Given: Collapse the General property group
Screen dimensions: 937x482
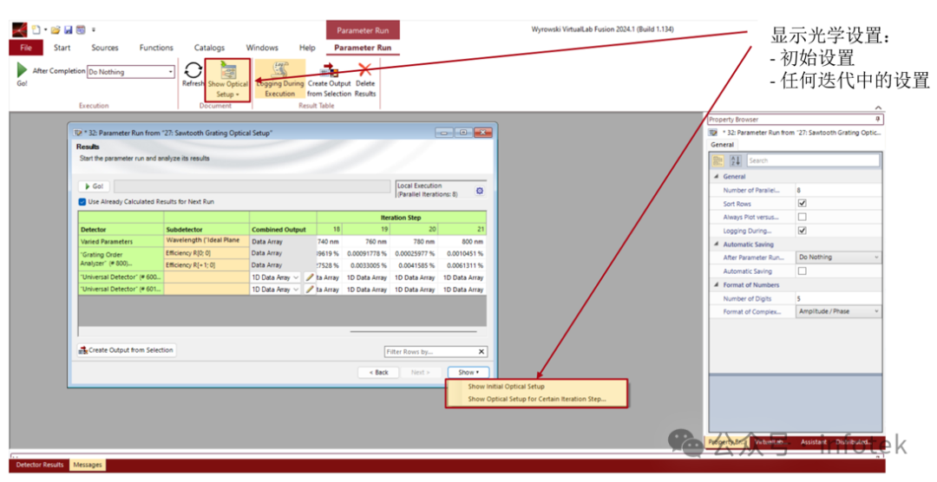Looking at the screenshot, I should click(x=717, y=177).
